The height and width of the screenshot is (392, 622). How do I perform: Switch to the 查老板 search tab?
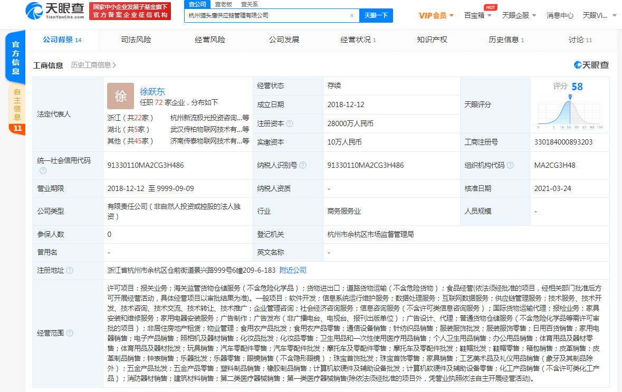223,4
